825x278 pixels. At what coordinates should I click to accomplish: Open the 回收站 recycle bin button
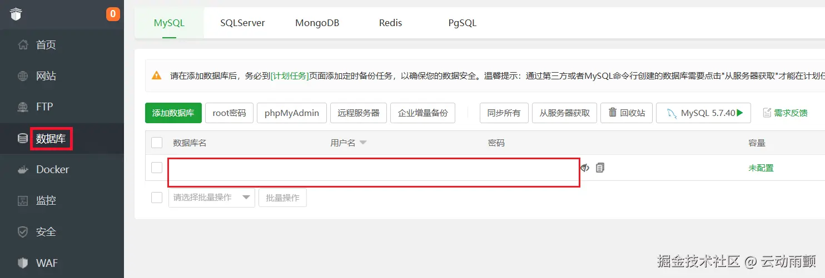[x=627, y=113]
